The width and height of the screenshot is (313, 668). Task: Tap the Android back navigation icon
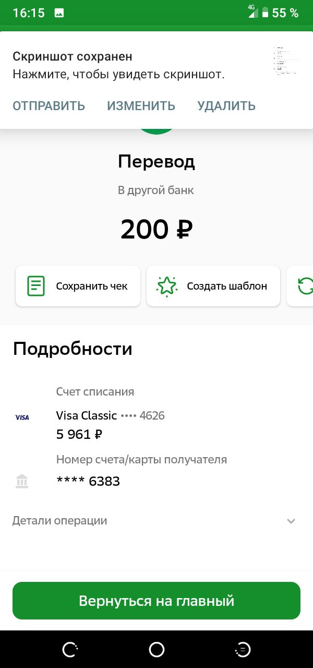pyautogui.click(x=70, y=649)
